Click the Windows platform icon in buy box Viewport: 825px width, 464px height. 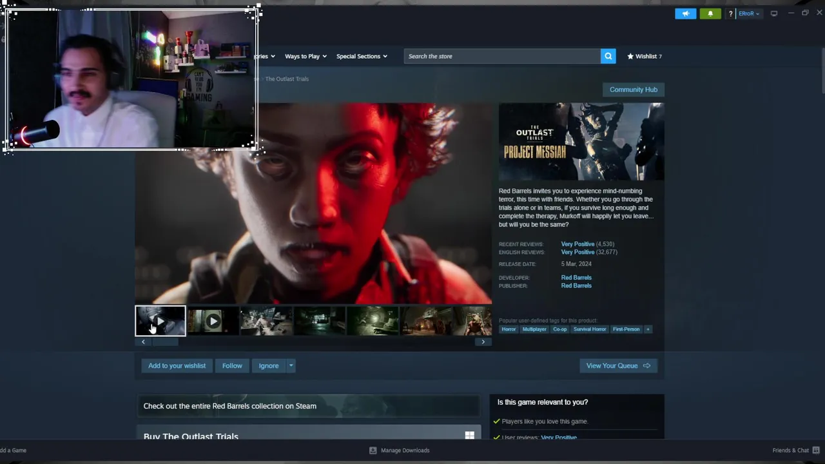[469, 436]
